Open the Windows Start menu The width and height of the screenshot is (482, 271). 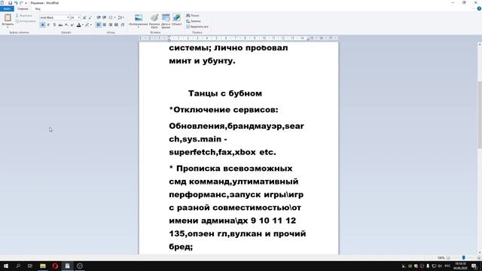coord(6,266)
